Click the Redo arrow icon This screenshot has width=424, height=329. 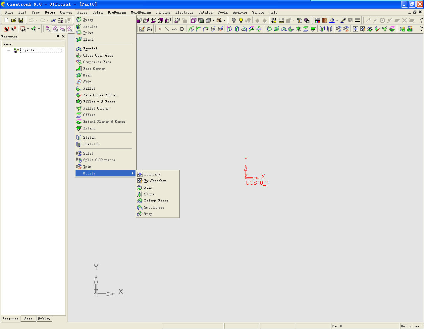coord(42,20)
